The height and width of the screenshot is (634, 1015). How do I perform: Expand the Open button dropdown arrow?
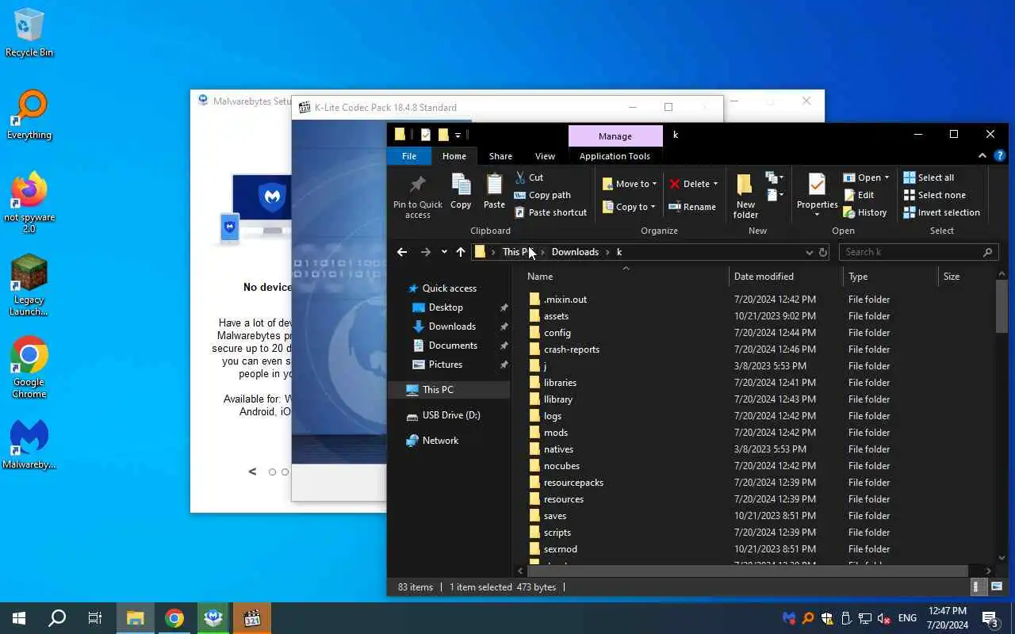pyautogui.click(x=887, y=178)
